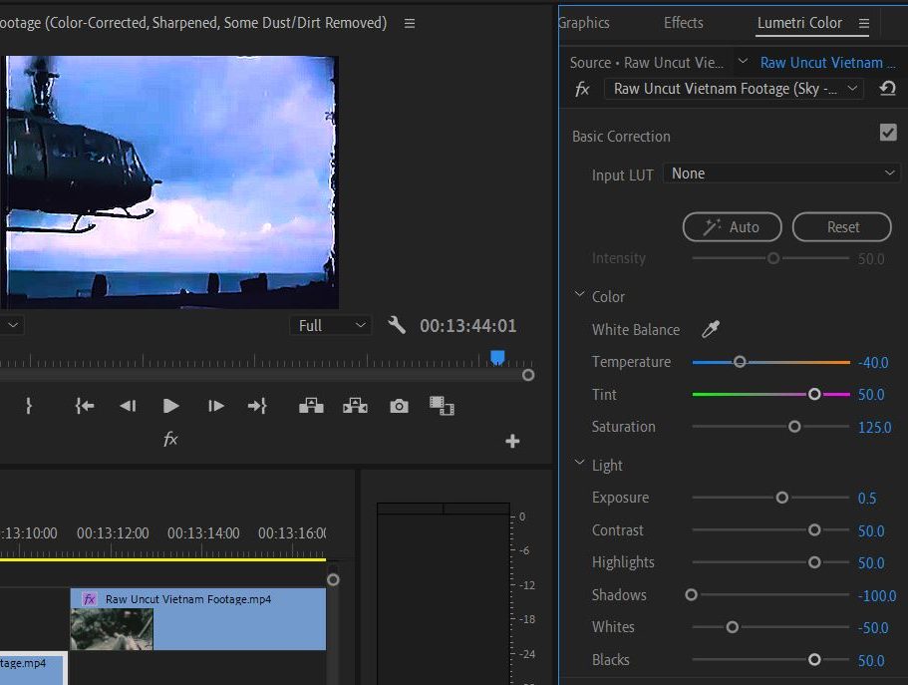The image size is (908, 685).
Task: Open the Comparison View icon
Action: pos(442,406)
